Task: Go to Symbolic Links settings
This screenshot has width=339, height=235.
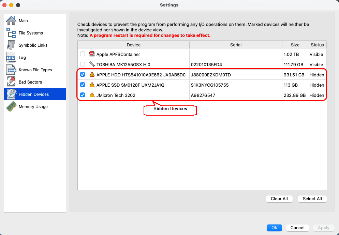Action: tap(35, 45)
